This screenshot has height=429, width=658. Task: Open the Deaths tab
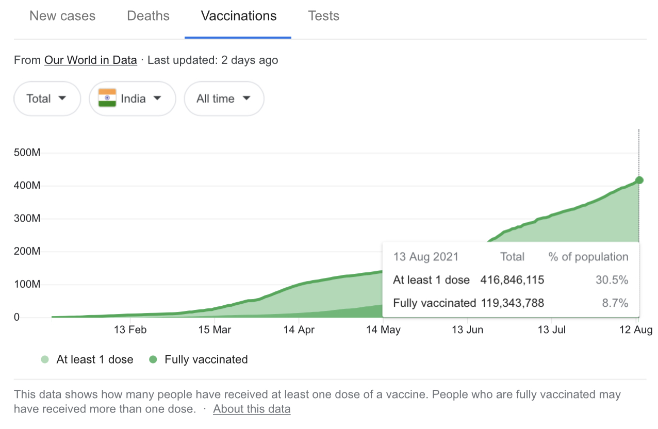[x=148, y=16]
